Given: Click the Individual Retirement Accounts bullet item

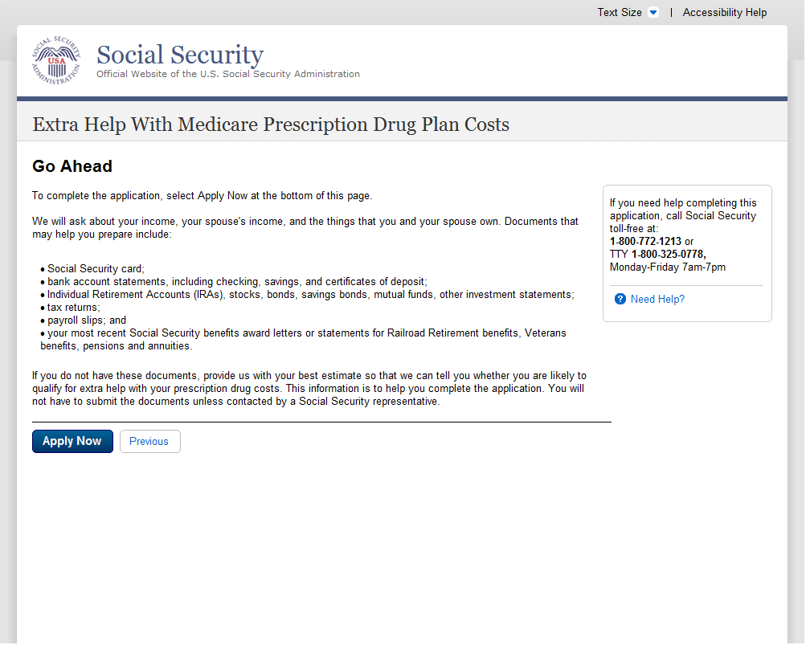Looking at the screenshot, I should point(310,295).
